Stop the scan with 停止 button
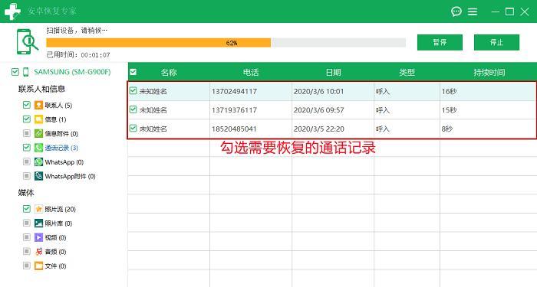Screen dimensions: 537x287 pyautogui.click(x=496, y=42)
